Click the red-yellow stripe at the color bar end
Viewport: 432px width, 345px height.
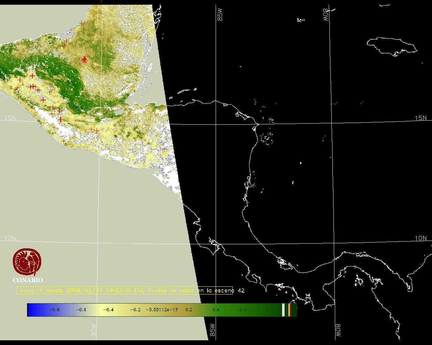pyautogui.click(x=290, y=310)
